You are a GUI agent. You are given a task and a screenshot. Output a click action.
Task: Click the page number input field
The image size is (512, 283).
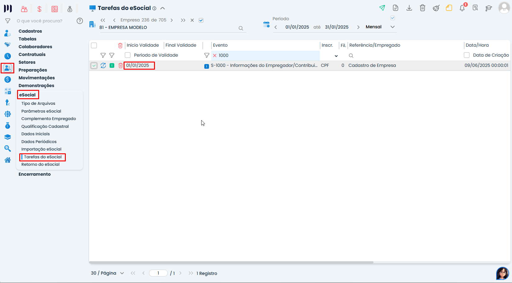click(158, 273)
